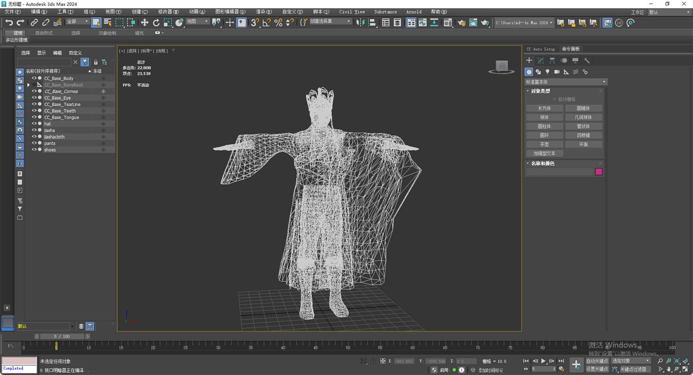
Task: Hide CC_Base_Body via its eye icon
Action: (34, 79)
